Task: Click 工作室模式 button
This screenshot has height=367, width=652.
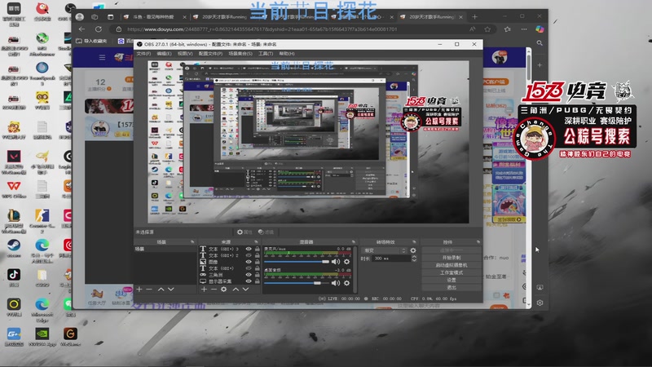Action: click(x=452, y=272)
